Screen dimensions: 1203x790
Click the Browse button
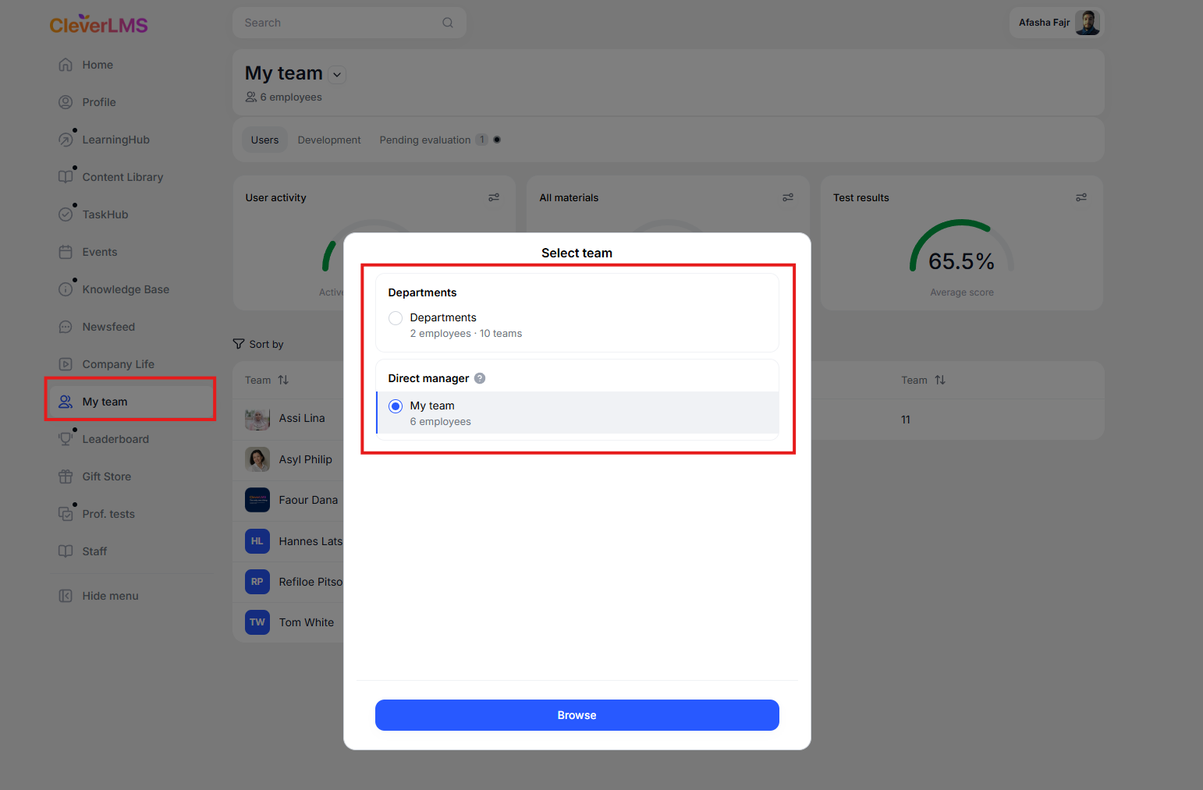pyautogui.click(x=577, y=715)
